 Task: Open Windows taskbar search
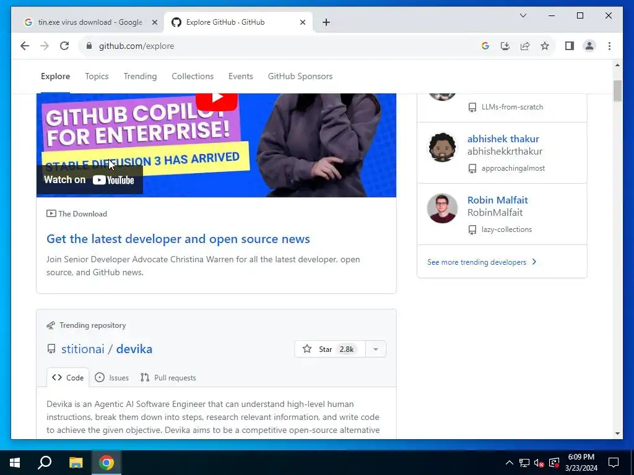pos(45,463)
